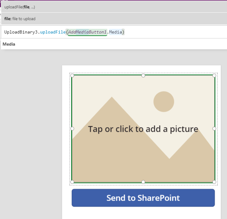Click the middle-right resize handle
227x219 pixels.
click(x=214, y=128)
